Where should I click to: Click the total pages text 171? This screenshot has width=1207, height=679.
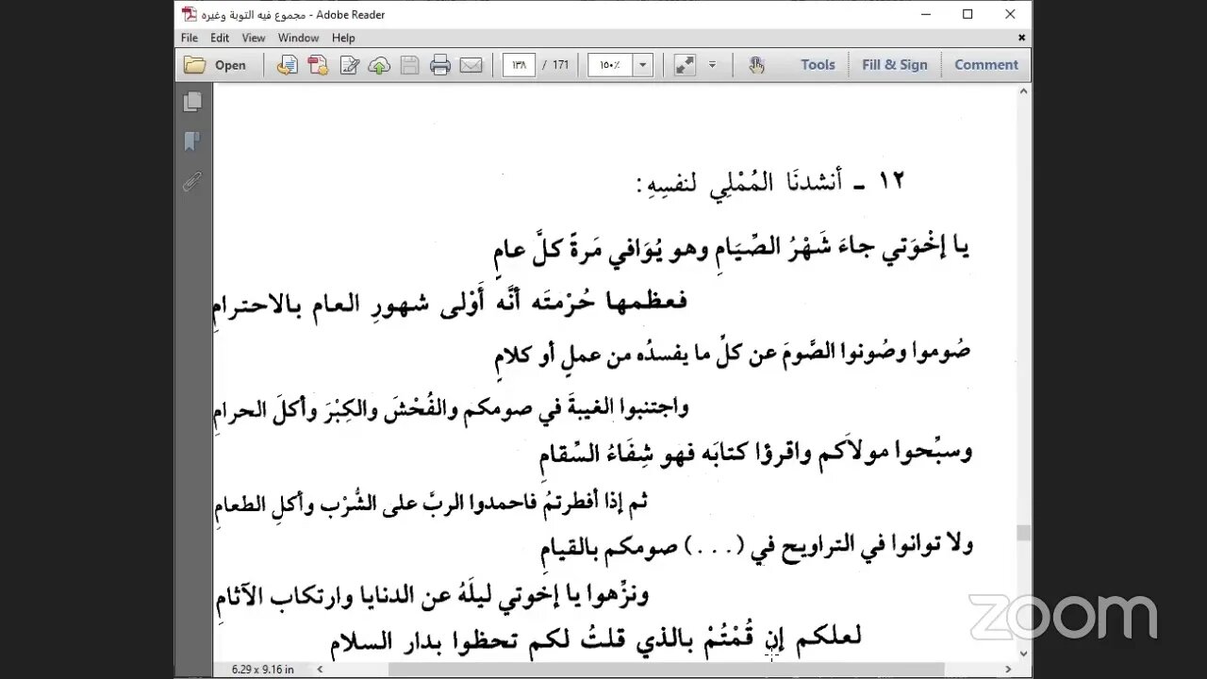coord(560,65)
